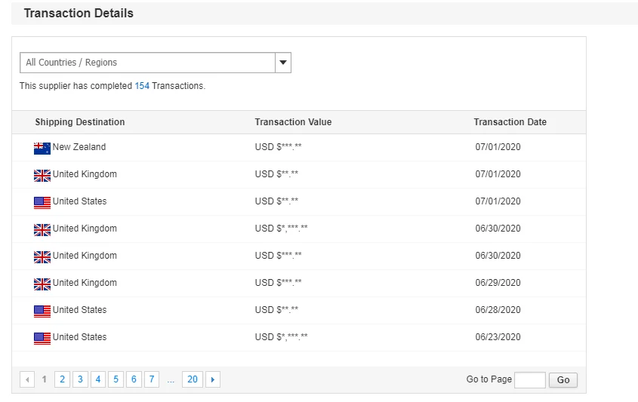Click the New Zealand flag icon
The image size is (638, 402).
(x=42, y=149)
